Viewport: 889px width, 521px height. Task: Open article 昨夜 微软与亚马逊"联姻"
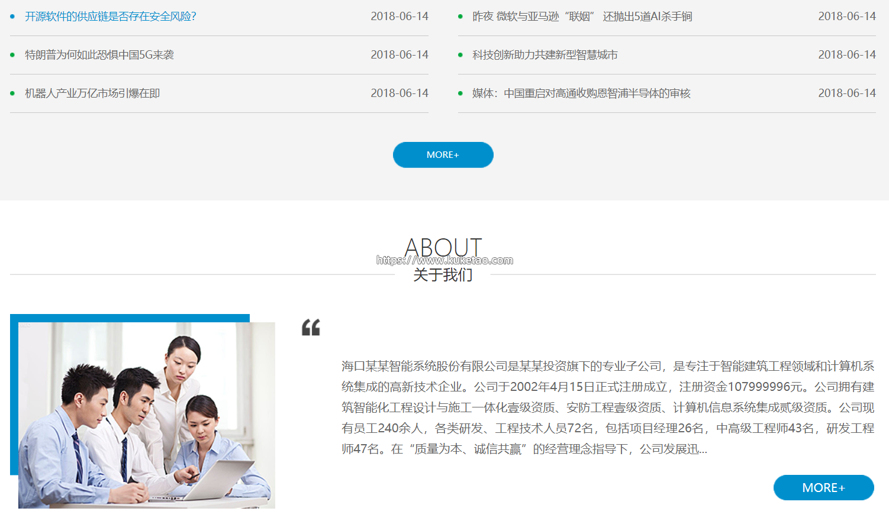tap(582, 17)
